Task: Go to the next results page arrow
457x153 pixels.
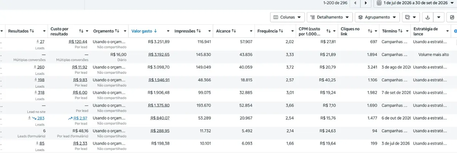Action: coord(366,3)
